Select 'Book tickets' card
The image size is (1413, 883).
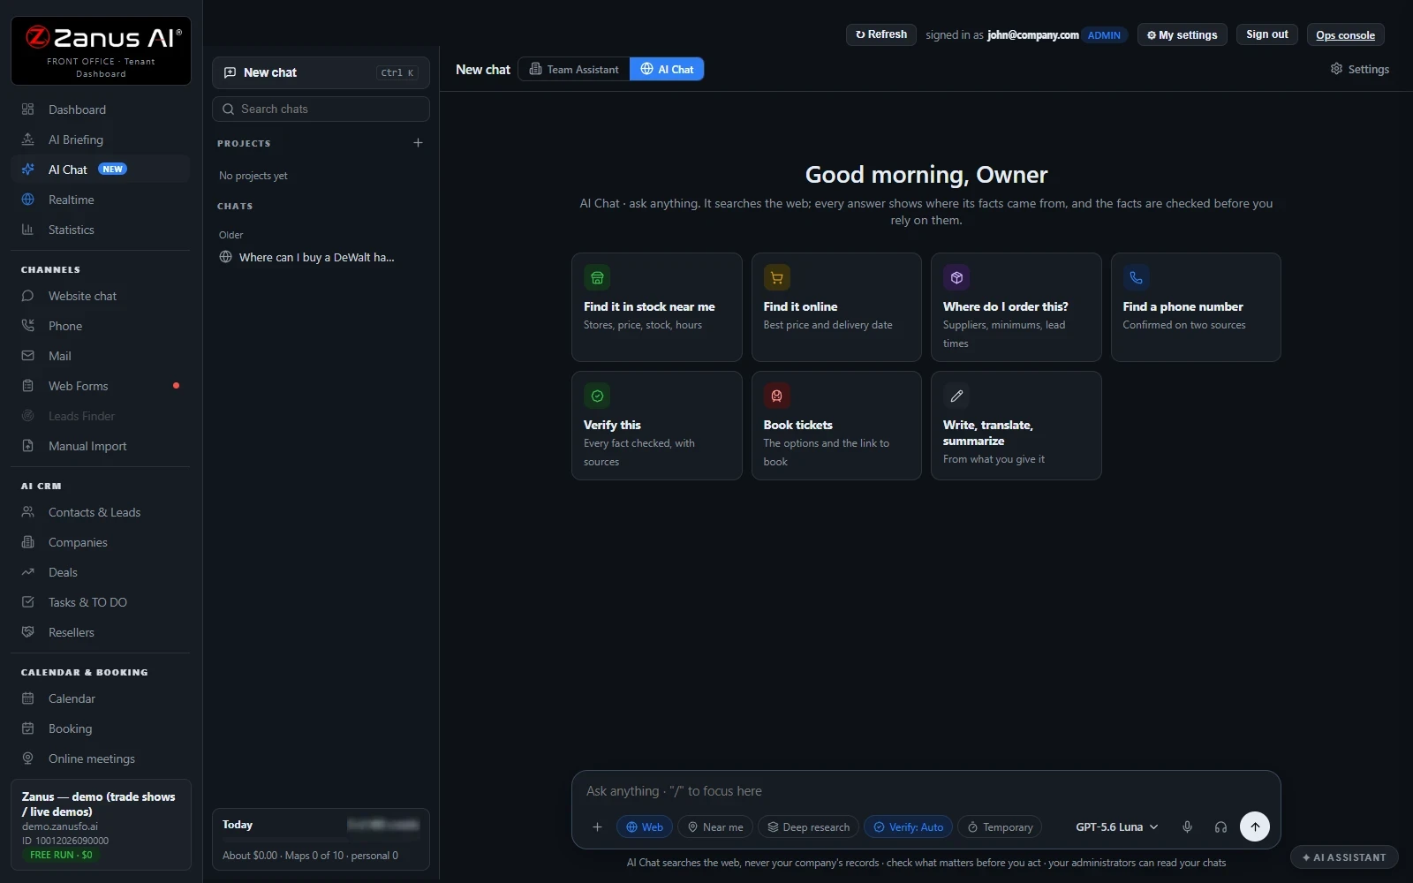tap(836, 426)
